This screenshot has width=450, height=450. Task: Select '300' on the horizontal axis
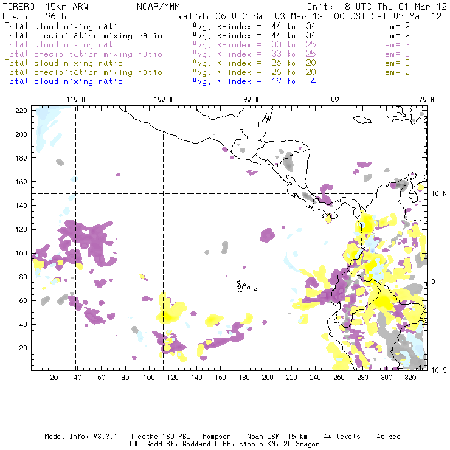[387, 378]
